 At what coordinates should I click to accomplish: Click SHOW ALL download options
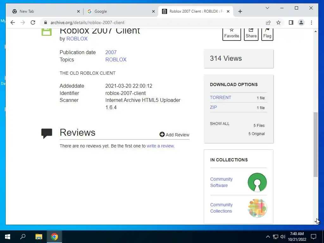point(220,124)
